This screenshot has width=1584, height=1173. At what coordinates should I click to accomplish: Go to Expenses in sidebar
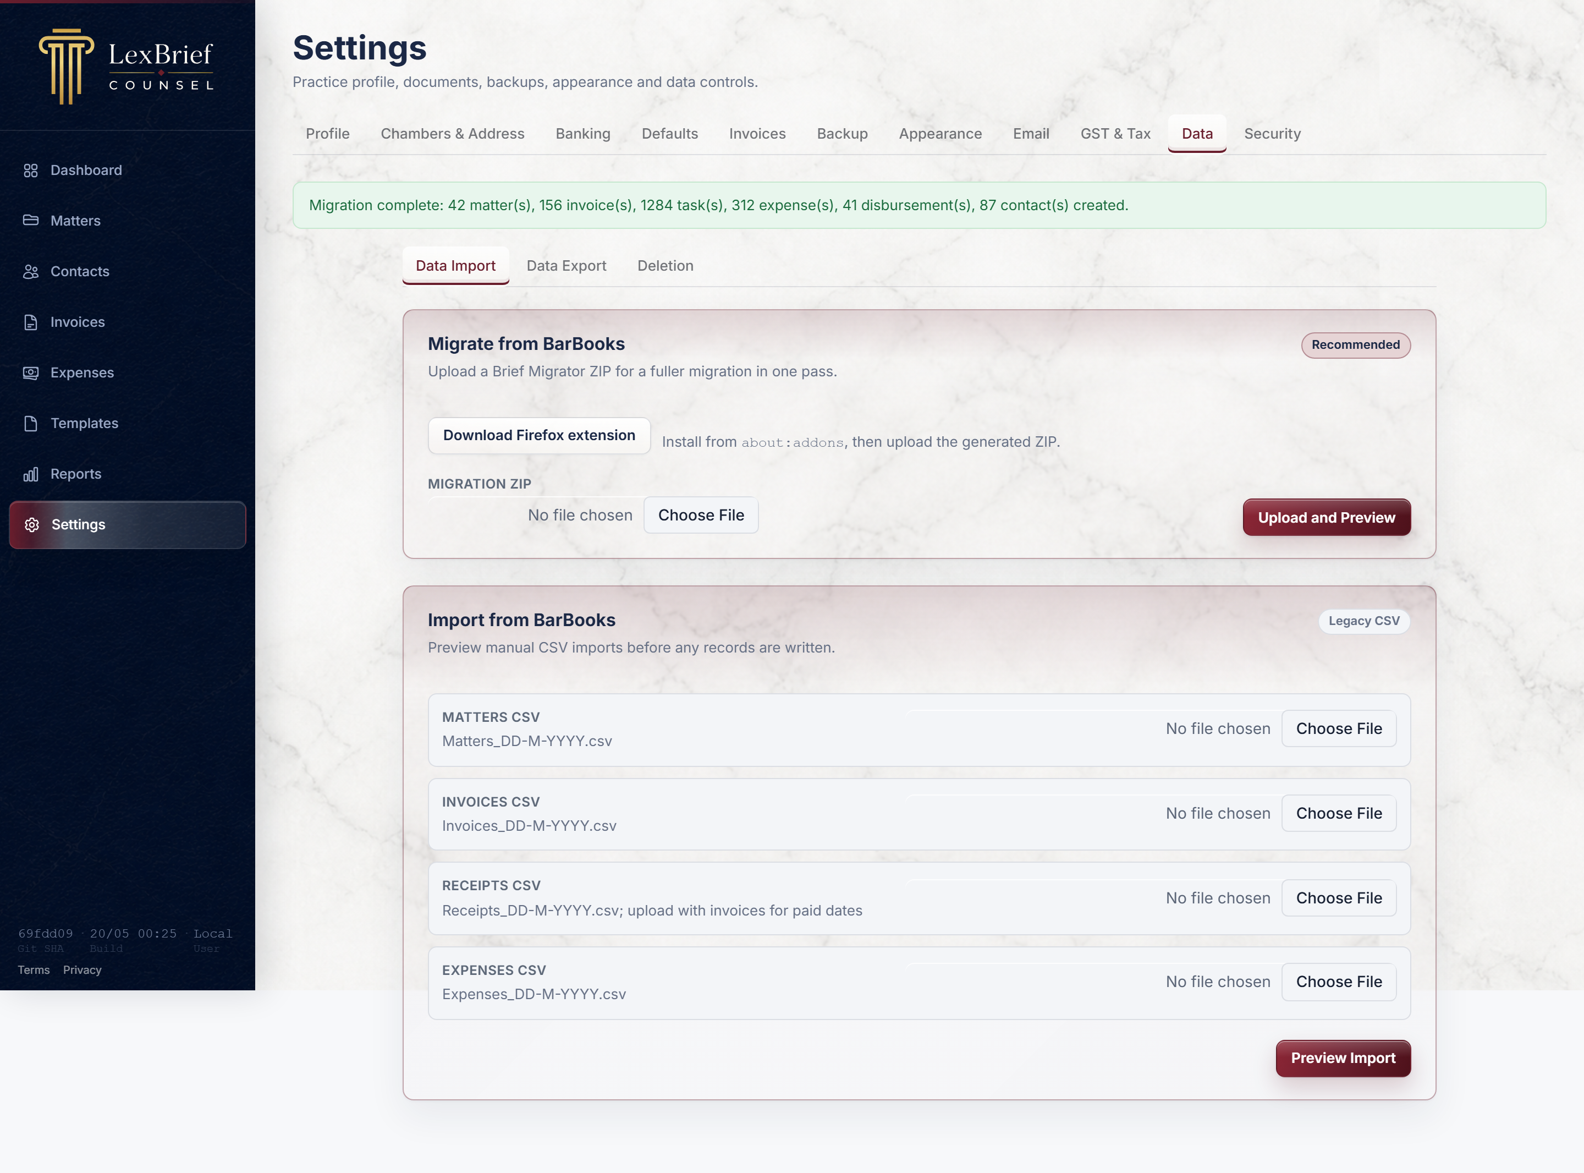pos(128,373)
